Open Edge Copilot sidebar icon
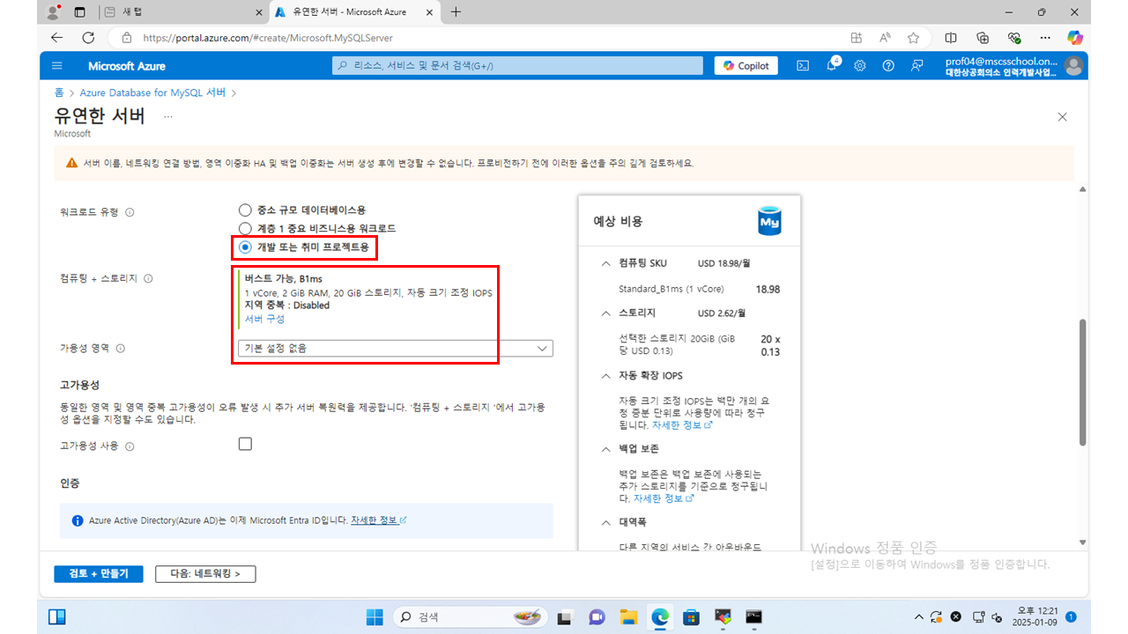This screenshot has width=1128, height=634. (1074, 38)
